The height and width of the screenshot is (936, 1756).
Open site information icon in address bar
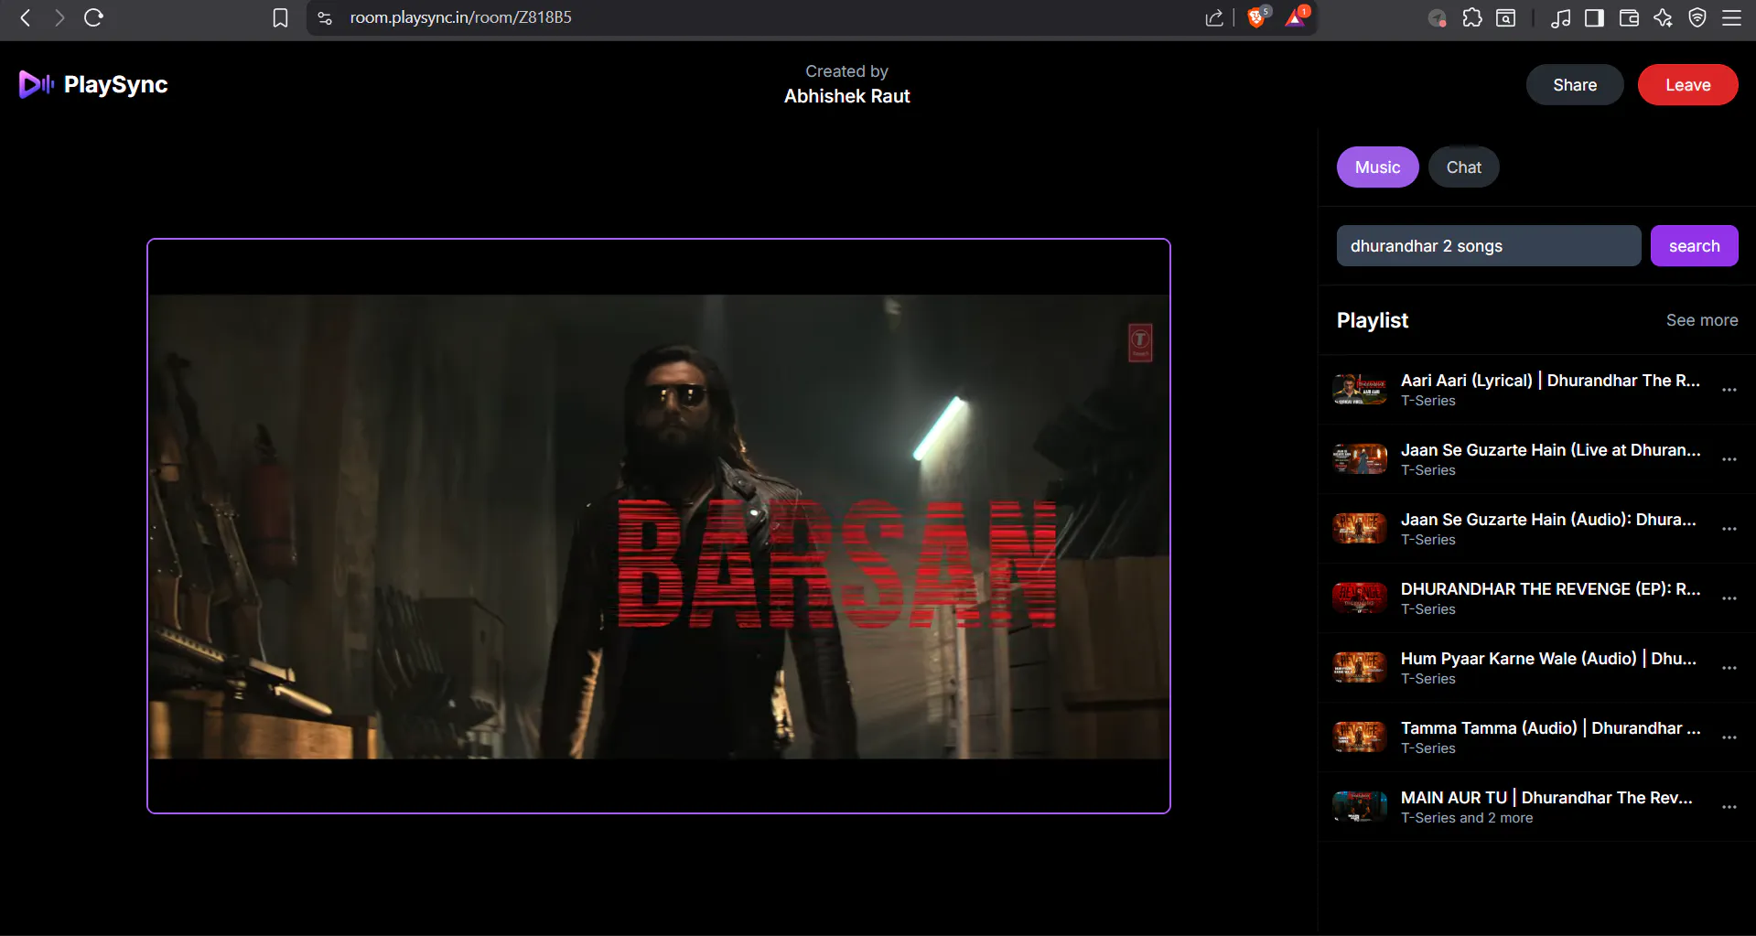point(325,17)
